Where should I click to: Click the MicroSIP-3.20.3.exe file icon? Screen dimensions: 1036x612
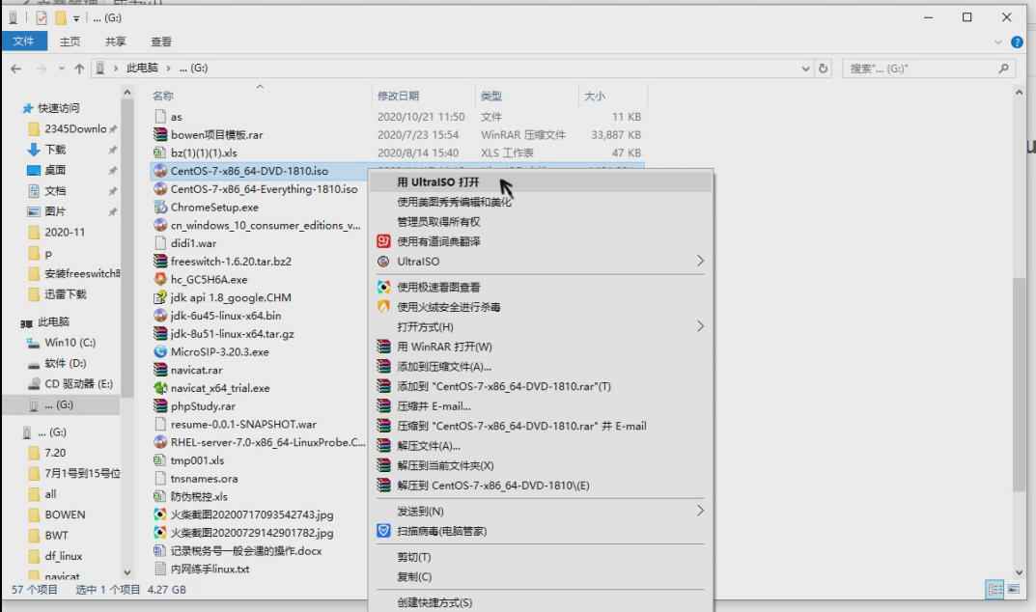160,351
